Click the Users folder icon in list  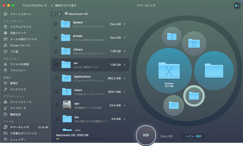(67, 91)
